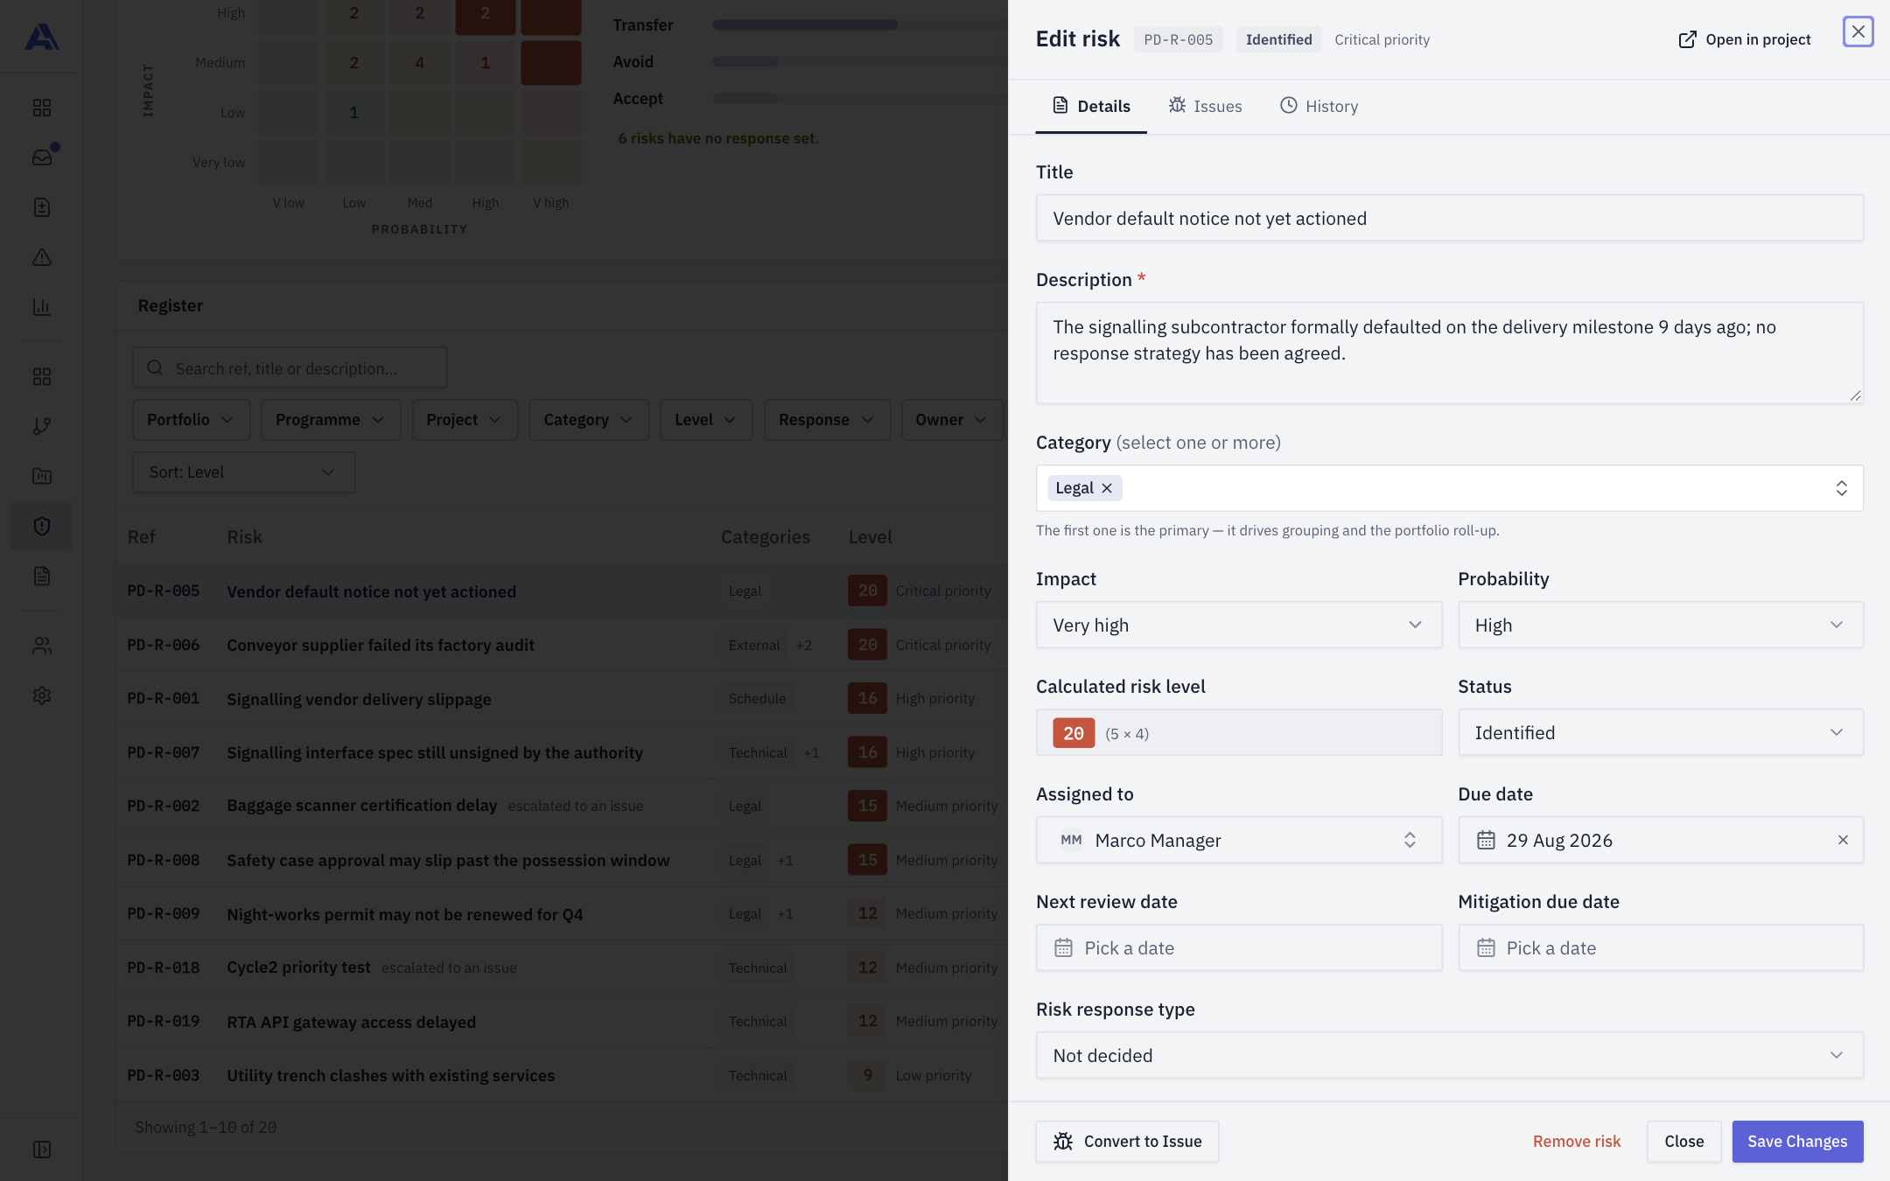The height and width of the screenshot is (1181, 1890).
Task: Click calendar icon in Next review date
Action: (x=1063, y=947)
